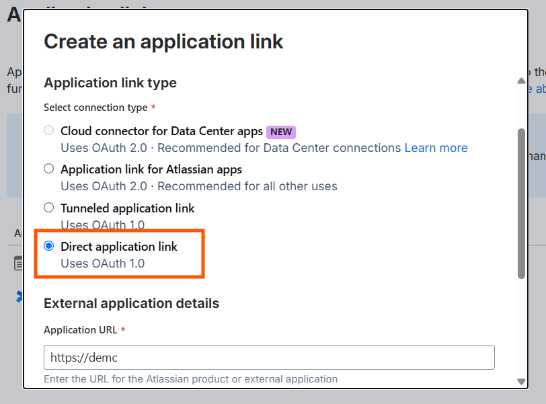Viewport: 546px width, 404px height.
Task: Click the 'Application link type' heading
Action: [x=110, y=83]
